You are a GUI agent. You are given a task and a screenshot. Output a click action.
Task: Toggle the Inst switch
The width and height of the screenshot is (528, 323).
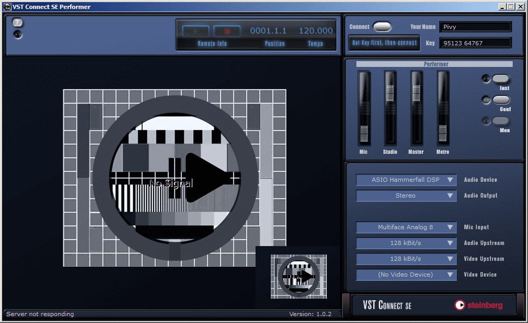tap(501, 79)
